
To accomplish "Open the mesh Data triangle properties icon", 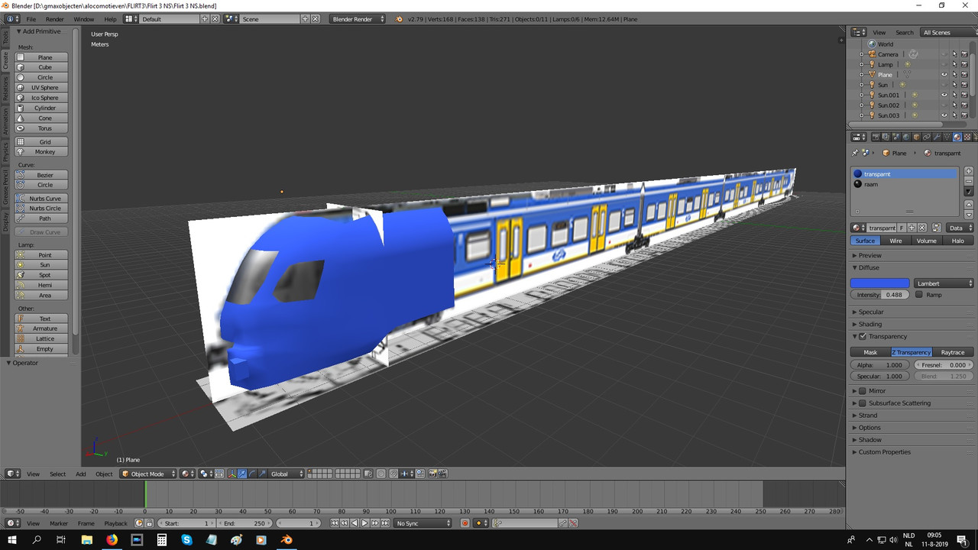I will coord(946,137).
